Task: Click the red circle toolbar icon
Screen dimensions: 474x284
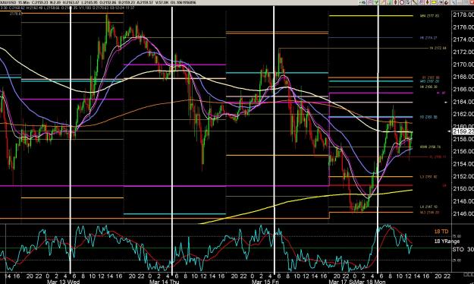Action: (402, 2)
